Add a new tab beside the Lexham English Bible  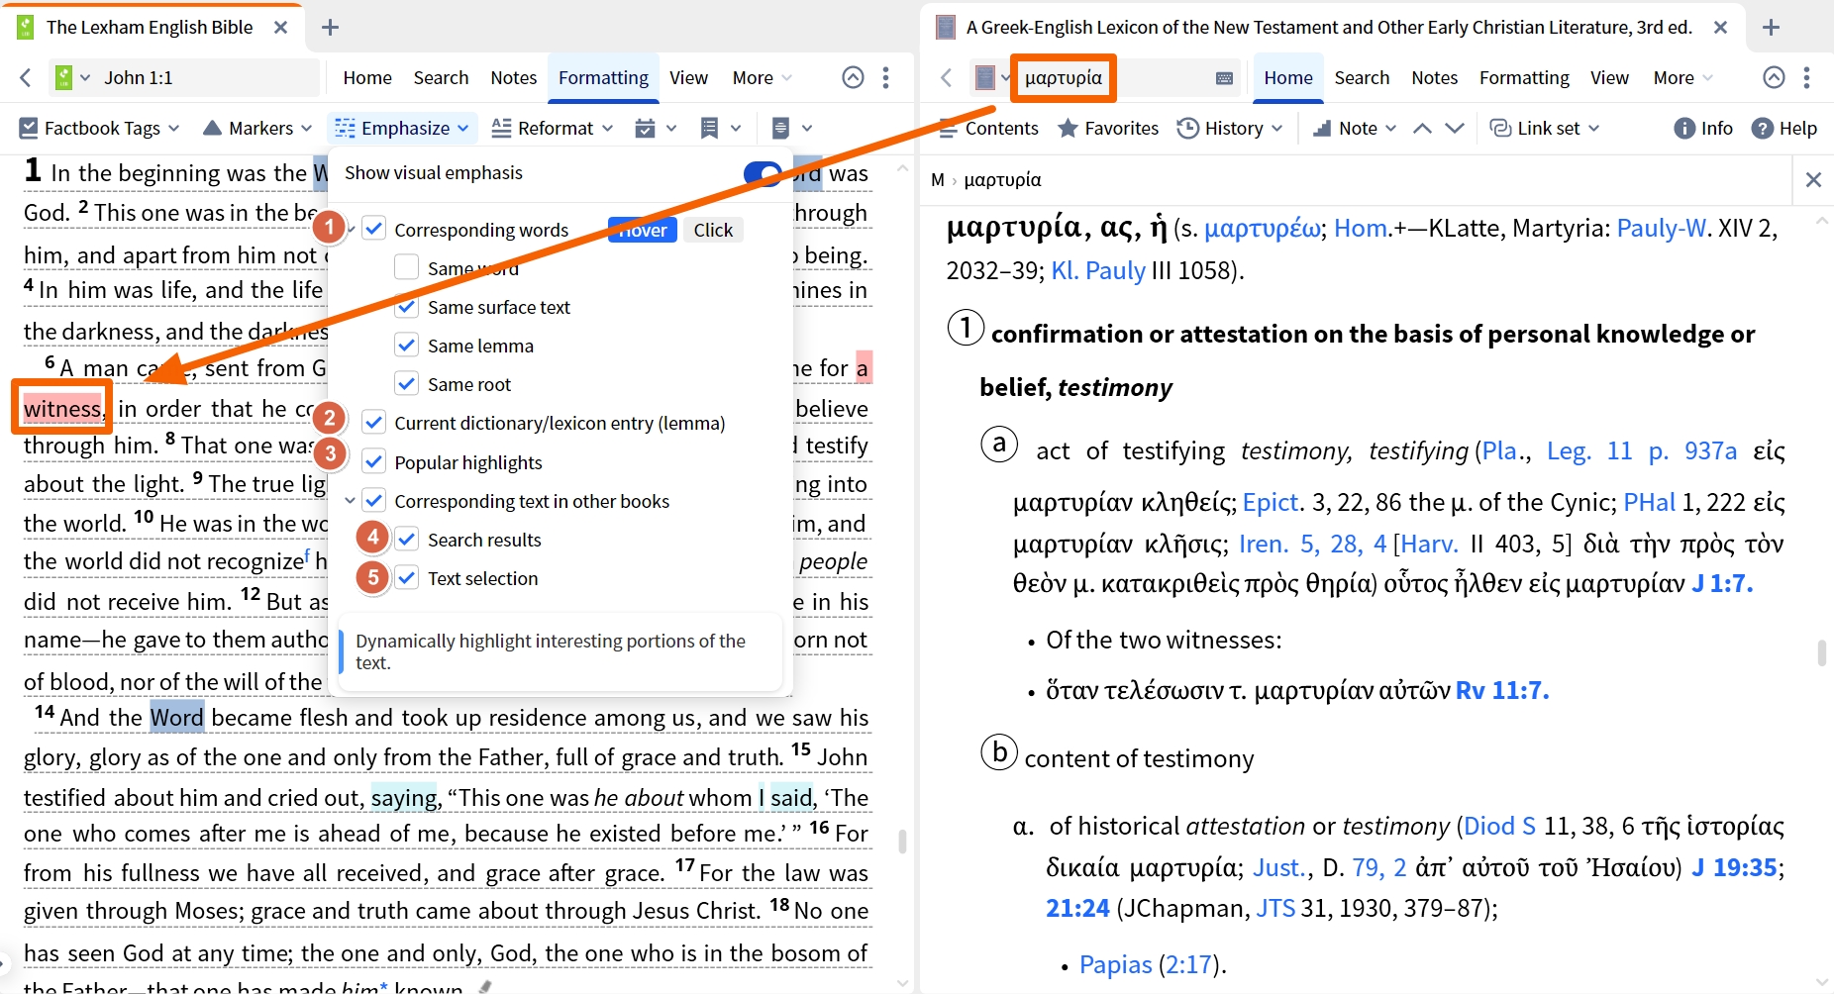[331, 27]
